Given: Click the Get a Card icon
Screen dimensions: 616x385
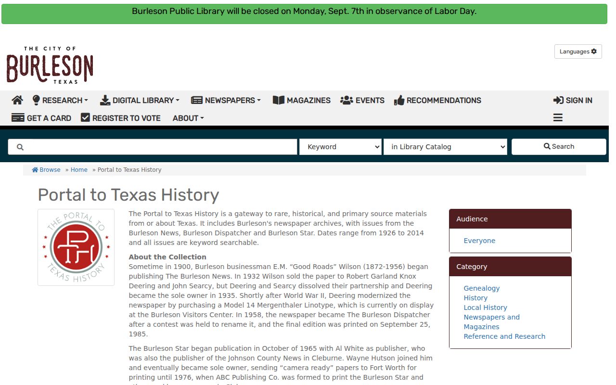Looking at the screenshot, I should point(18,118).
